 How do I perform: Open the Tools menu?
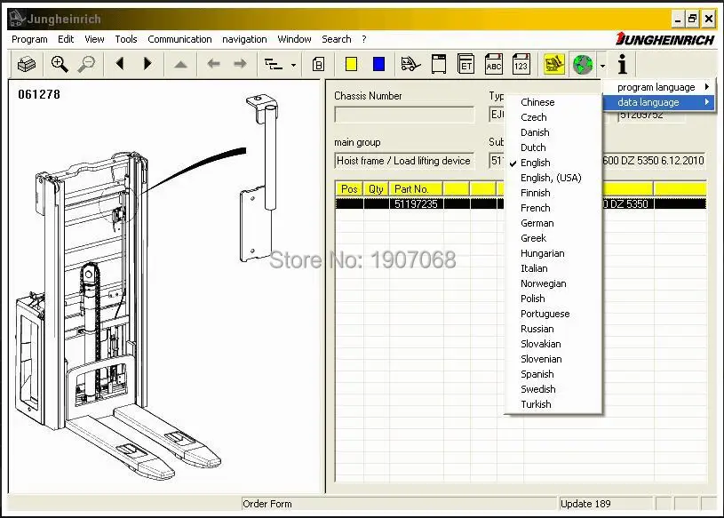pos(126,39)
